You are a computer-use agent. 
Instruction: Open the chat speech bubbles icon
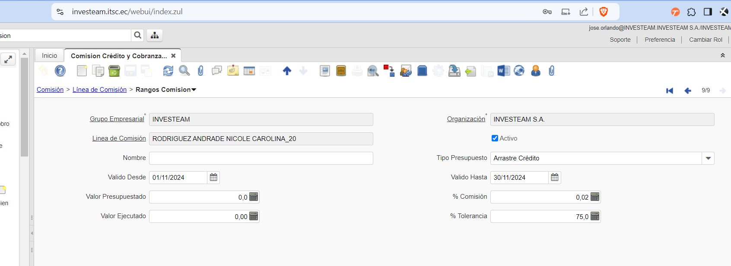217,71
